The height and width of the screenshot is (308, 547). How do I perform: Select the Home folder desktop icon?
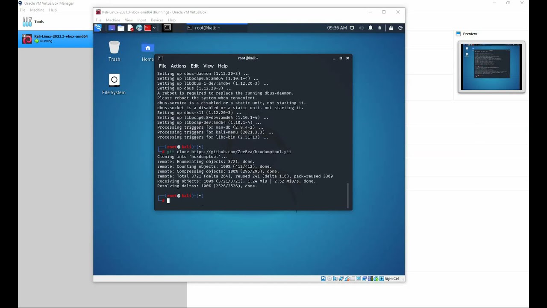(148, 52)
